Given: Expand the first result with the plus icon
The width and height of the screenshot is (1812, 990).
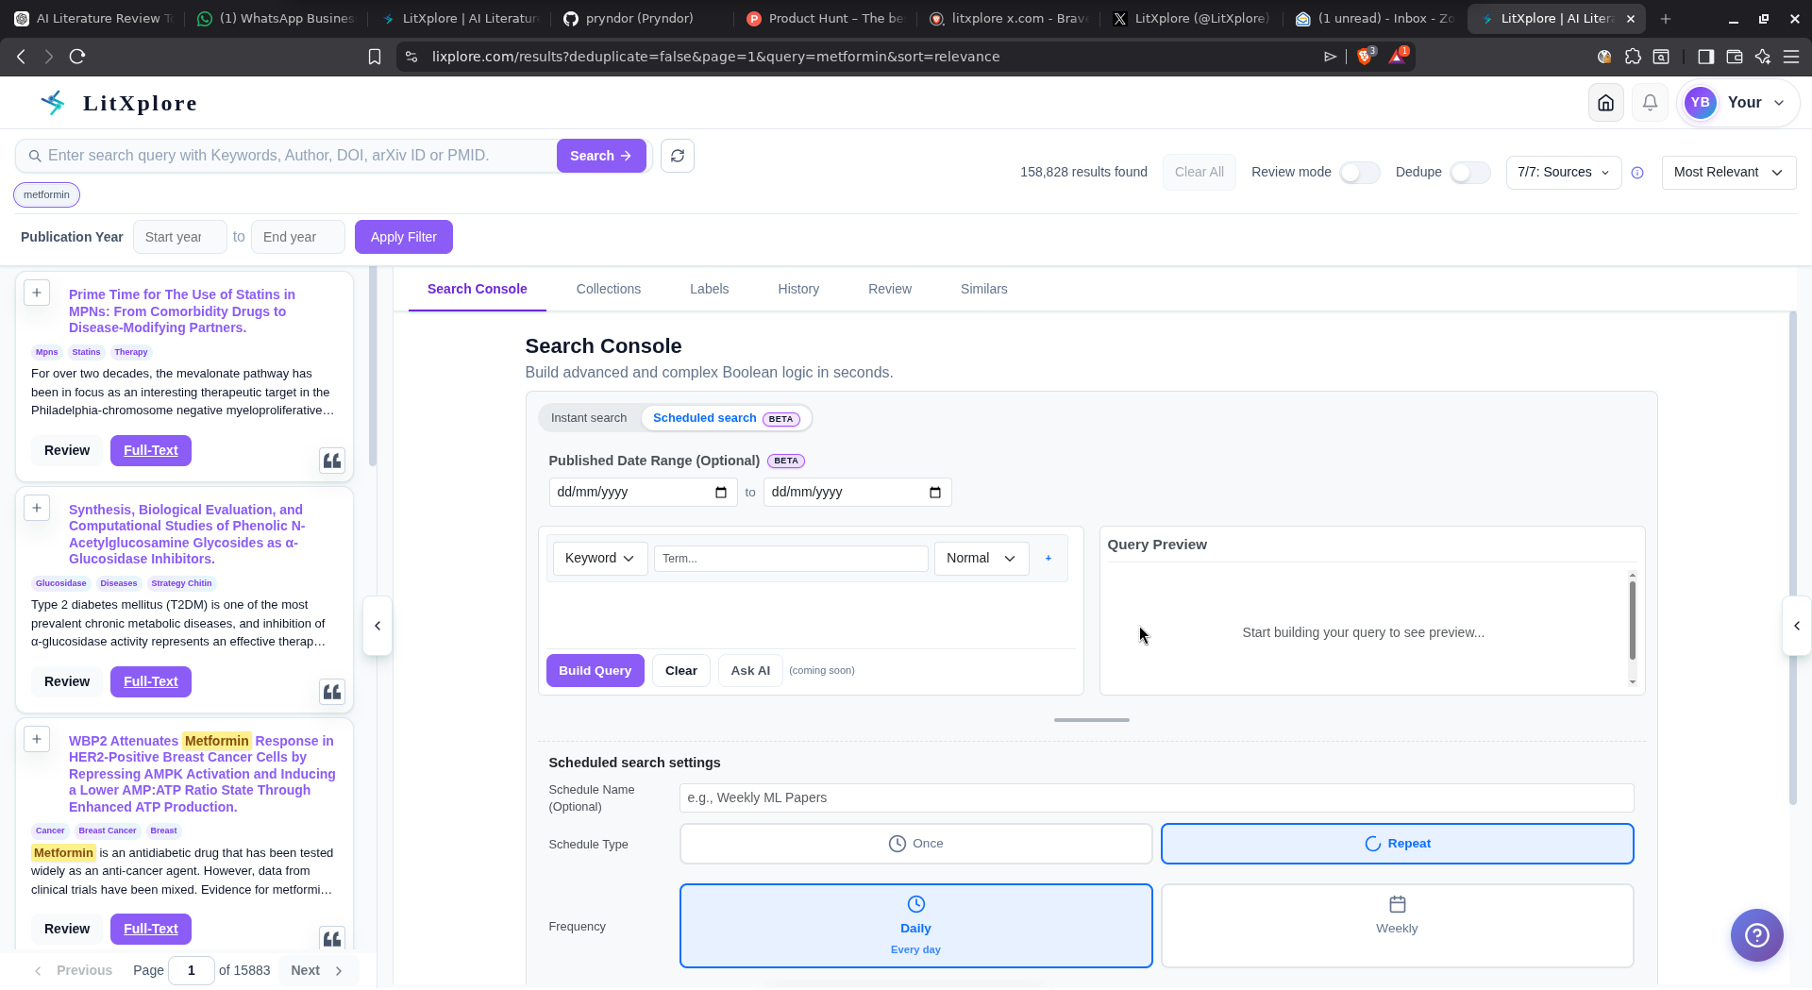Looking at the screenshot, I should (x=37, y=292).
